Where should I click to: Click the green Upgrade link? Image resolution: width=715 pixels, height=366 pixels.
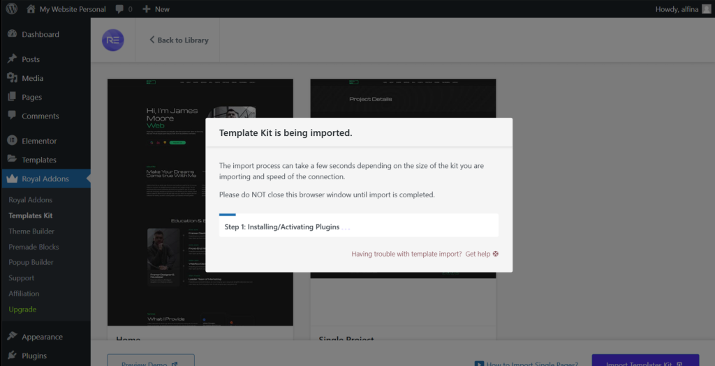22,309
